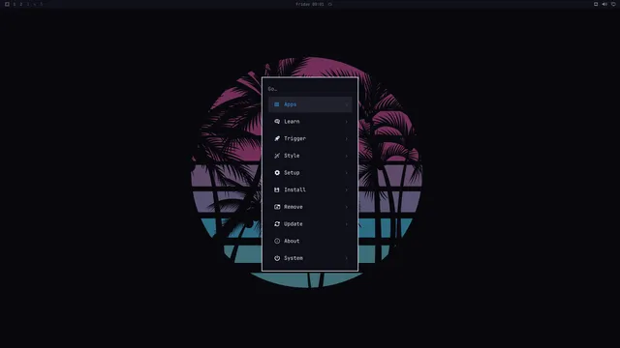Open the Style submenu entry
Screen dimensions: 620x348
310,156
